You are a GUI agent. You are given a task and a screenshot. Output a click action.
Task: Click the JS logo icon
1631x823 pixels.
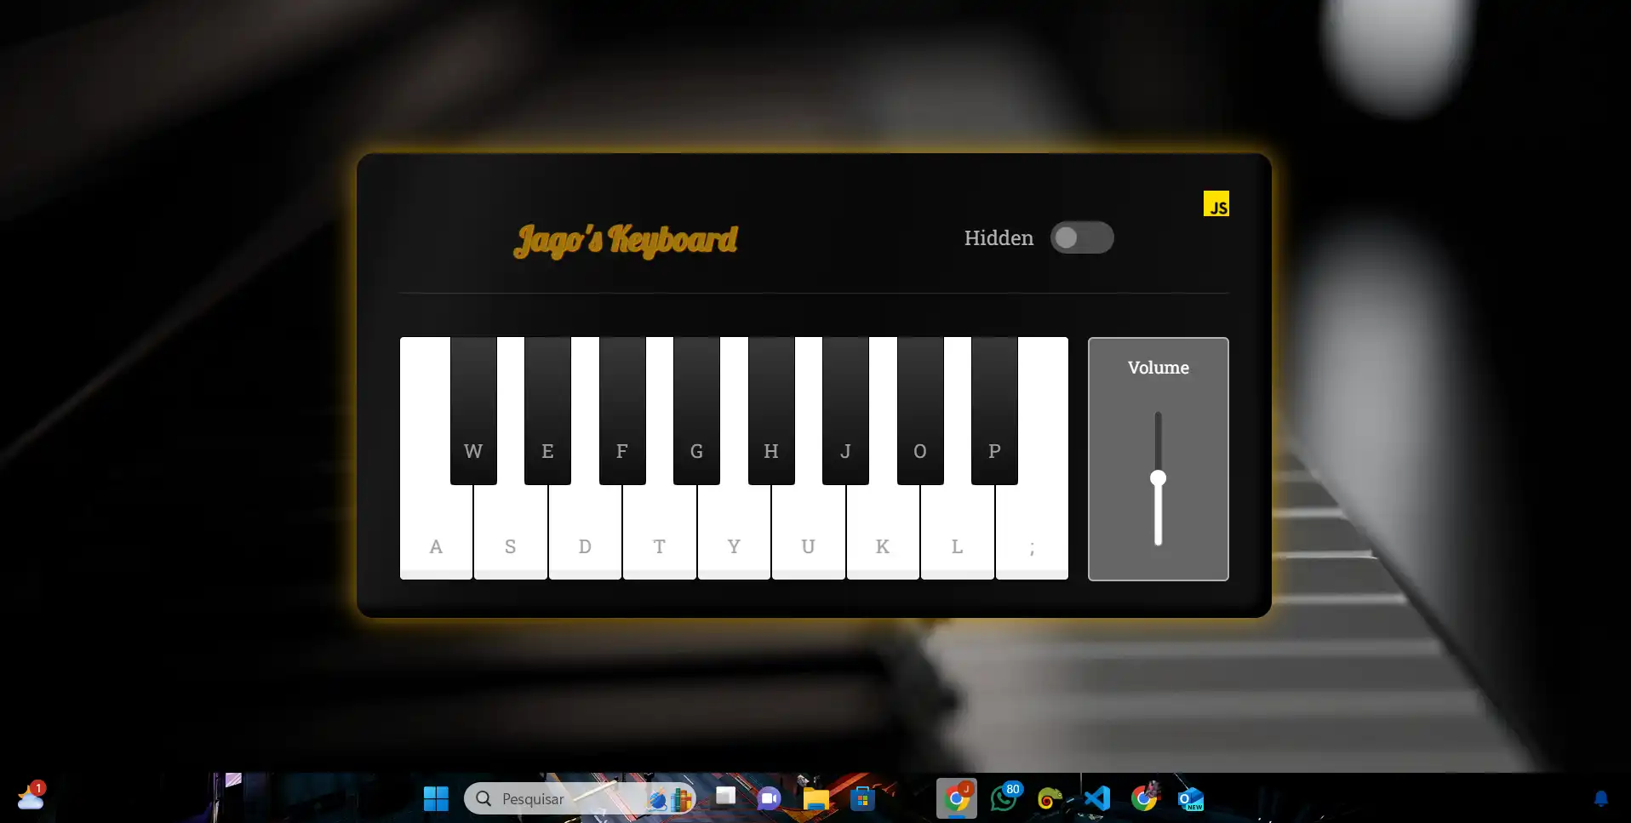click(1216, 203)
